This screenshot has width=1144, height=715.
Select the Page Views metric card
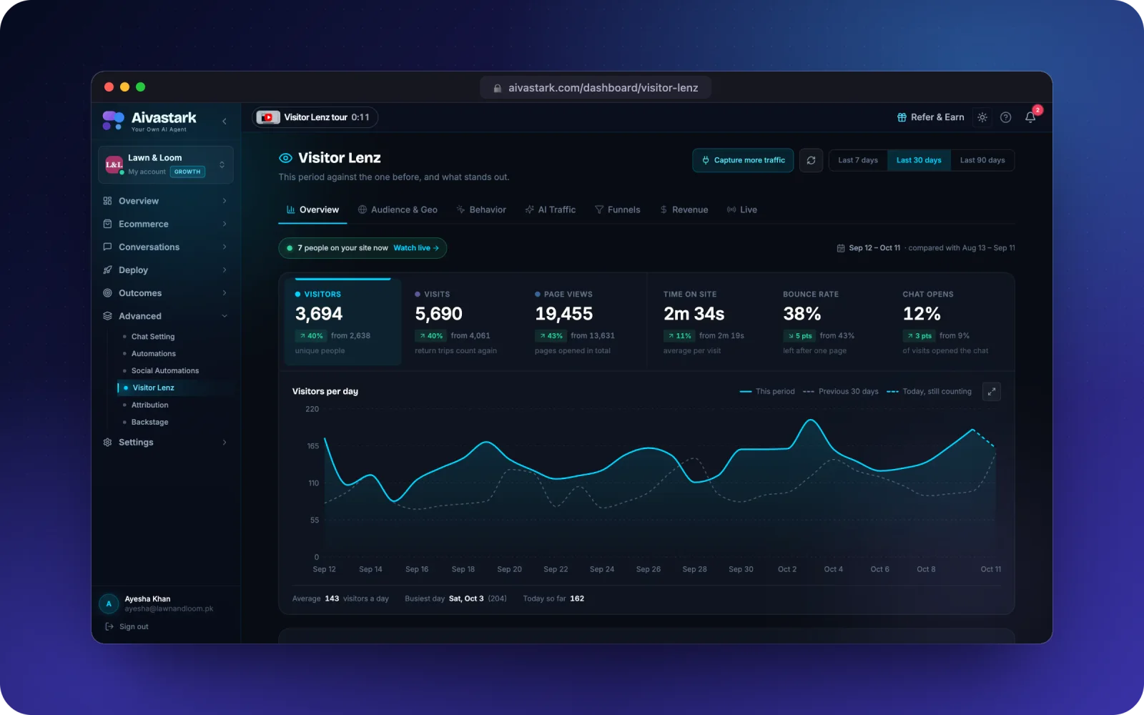pyautogui.click(x=583, y=322)
